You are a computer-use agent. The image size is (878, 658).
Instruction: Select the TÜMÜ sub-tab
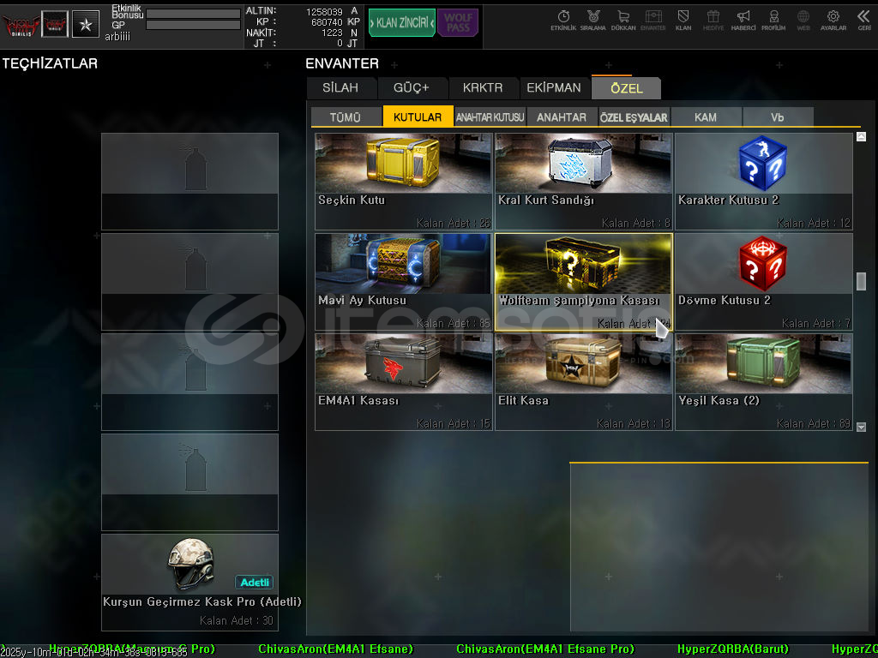[346, 117]
